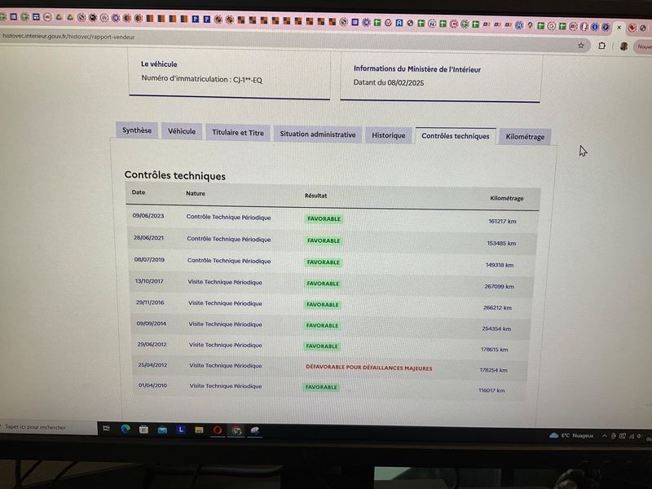Click the FAVORABLE badge for 01/04/2010
The width and height of the screenshot is (652, 489).
[321, 387]
